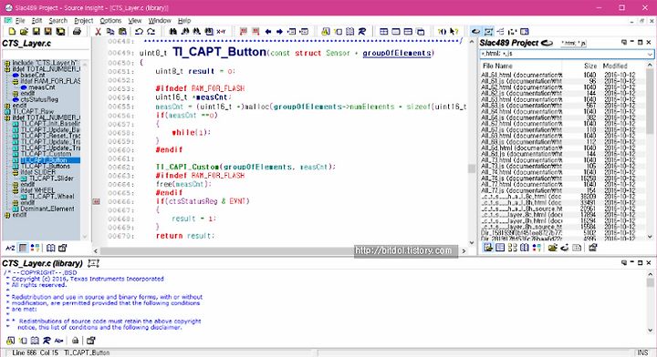Screen dimensions: 657x357
Task: Click the R icon in context window toolbar
Action: tap(47, 341)
